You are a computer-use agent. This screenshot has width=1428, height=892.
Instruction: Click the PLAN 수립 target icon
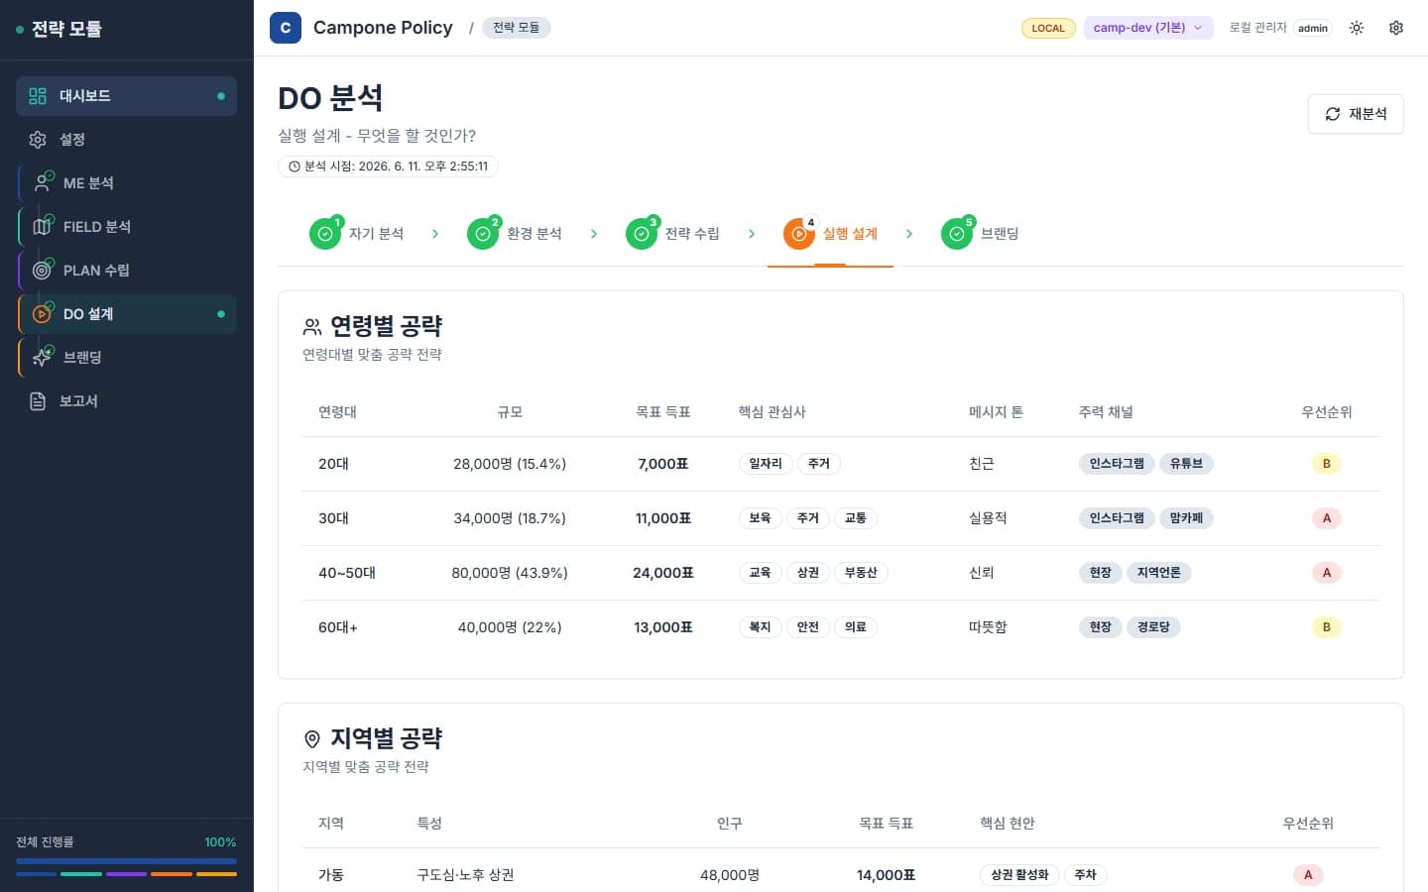(x=43, y=271)
